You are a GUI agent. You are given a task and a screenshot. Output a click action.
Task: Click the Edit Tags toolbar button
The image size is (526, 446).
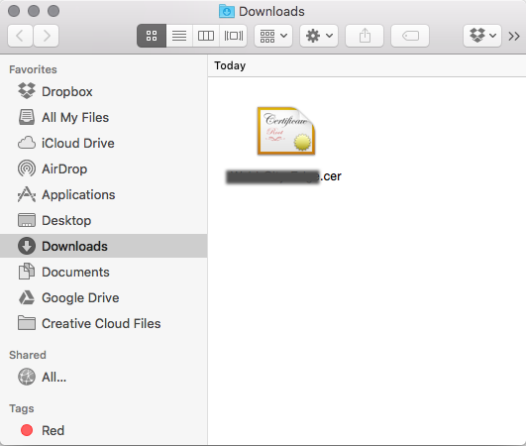point(410,36)
